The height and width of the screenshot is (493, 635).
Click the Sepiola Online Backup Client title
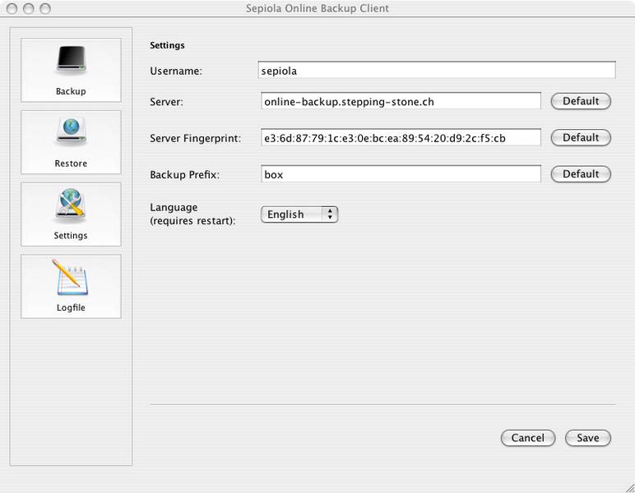point(317,8)
